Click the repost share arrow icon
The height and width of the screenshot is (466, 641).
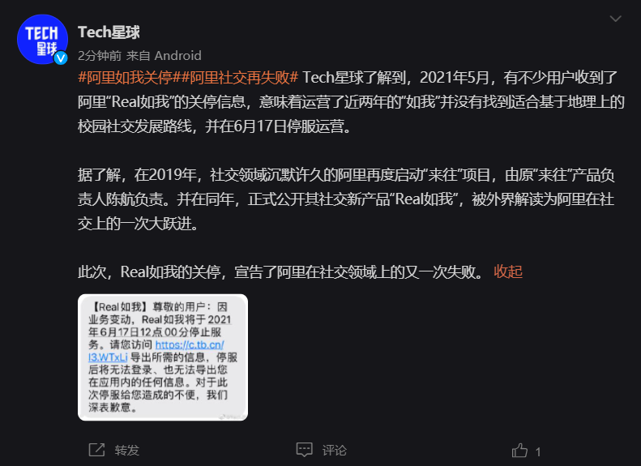(x=97, y=450)
